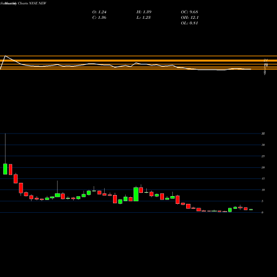Select the low value 'L: 1.23'

(x=143, y=18)
